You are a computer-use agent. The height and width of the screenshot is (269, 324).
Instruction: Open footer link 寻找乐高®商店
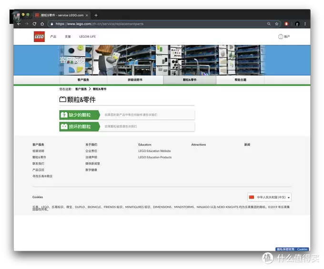(42, 176)
